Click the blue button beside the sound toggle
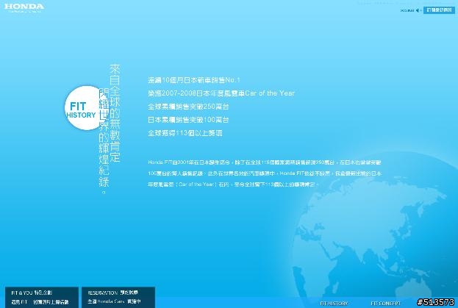Viewport: 458px width, 308px height. click(439, 10)
